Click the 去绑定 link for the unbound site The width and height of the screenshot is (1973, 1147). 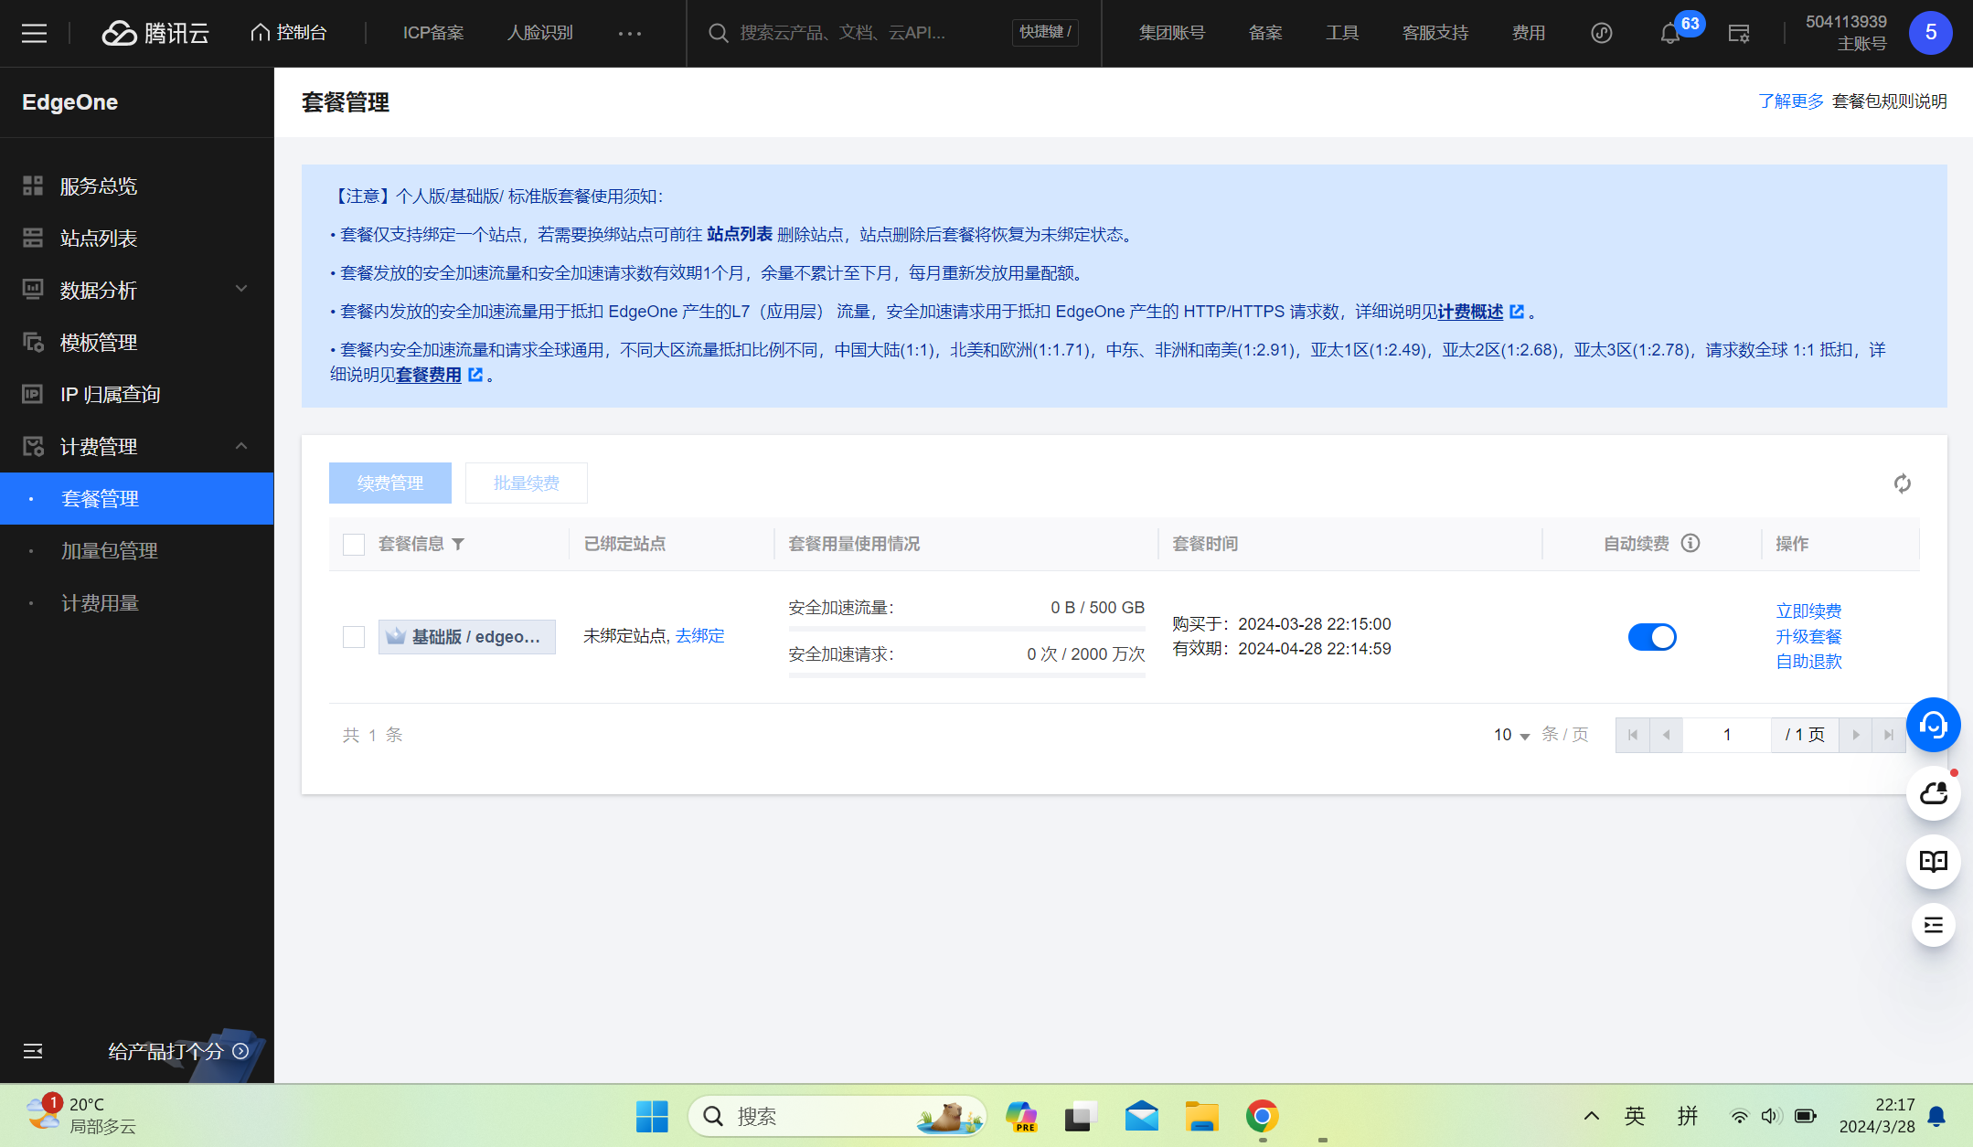pyautogui.click(x=699, y=636)
